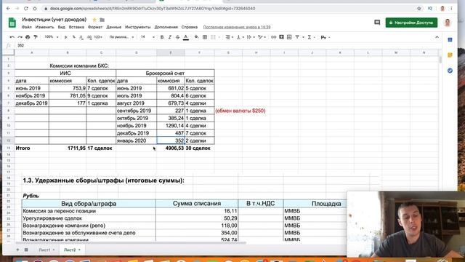Toggle strikethrough formatting
This screenshot has height=262, width=465.
click(x=177, y=37)
